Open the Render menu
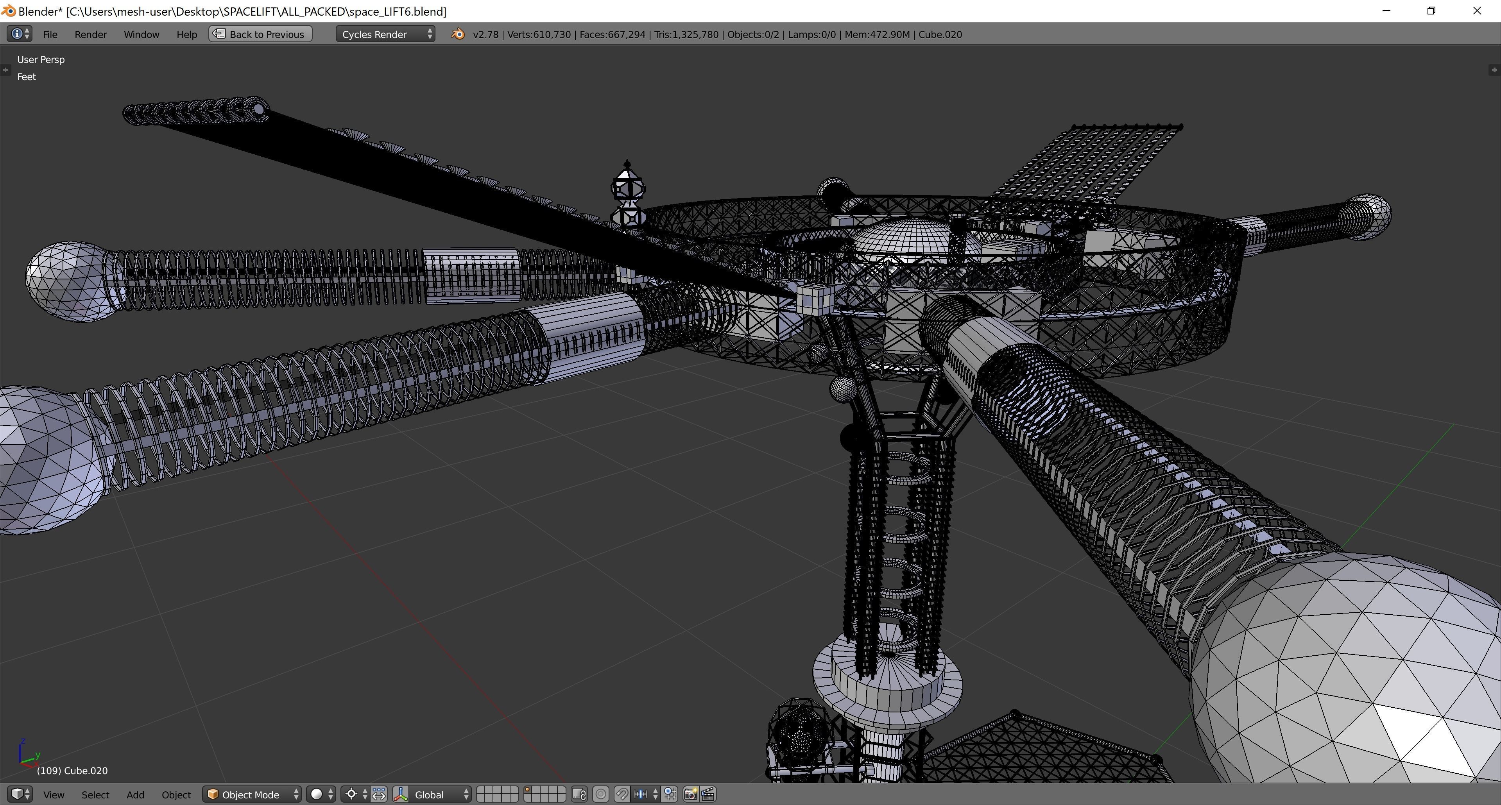 pyautogui.click(x=90, y=34)
